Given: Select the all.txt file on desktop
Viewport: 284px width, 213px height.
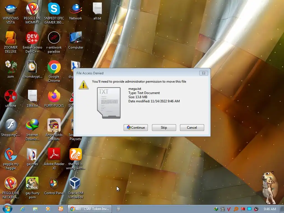Looking at the screenshot, I should (x=97, y=11).
